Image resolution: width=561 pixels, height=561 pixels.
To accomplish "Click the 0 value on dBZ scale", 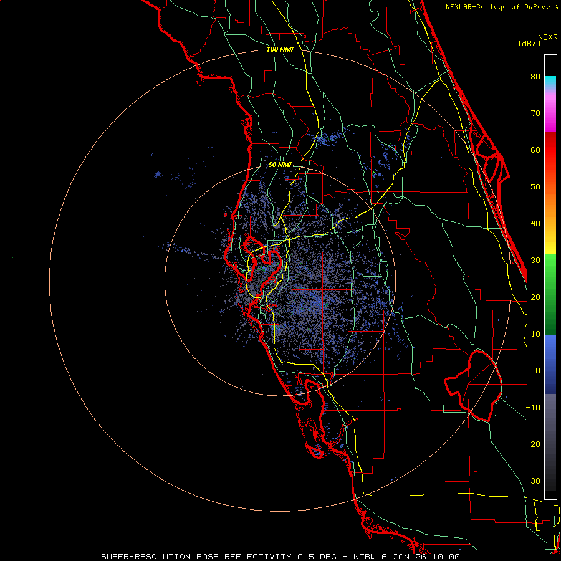I will [537, 371].
